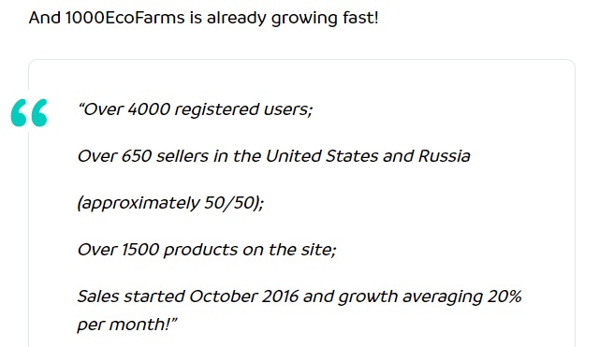Click the line 'Over 1500 products on the site;'

(207, 250)
